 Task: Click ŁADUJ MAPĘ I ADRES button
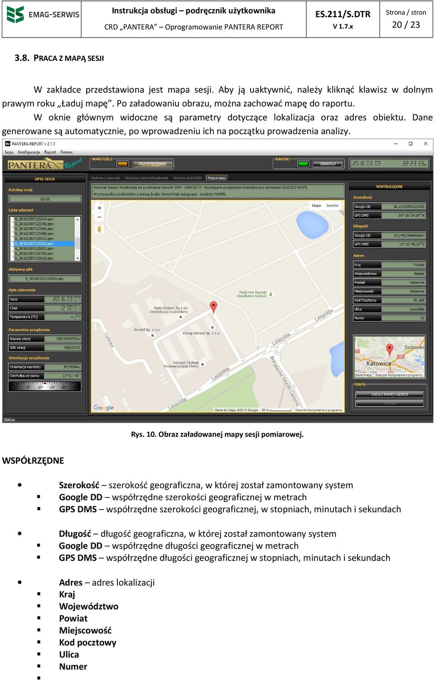tap(390, 394)
